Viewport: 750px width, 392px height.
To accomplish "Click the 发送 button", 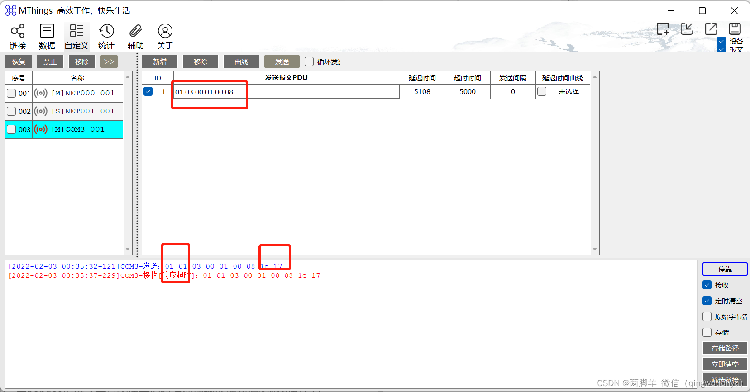I will pos(282,61).
